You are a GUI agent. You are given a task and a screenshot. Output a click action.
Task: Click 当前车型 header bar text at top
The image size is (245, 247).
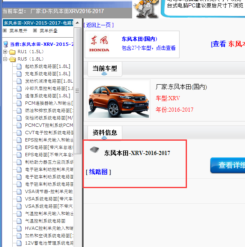point(53,11)
